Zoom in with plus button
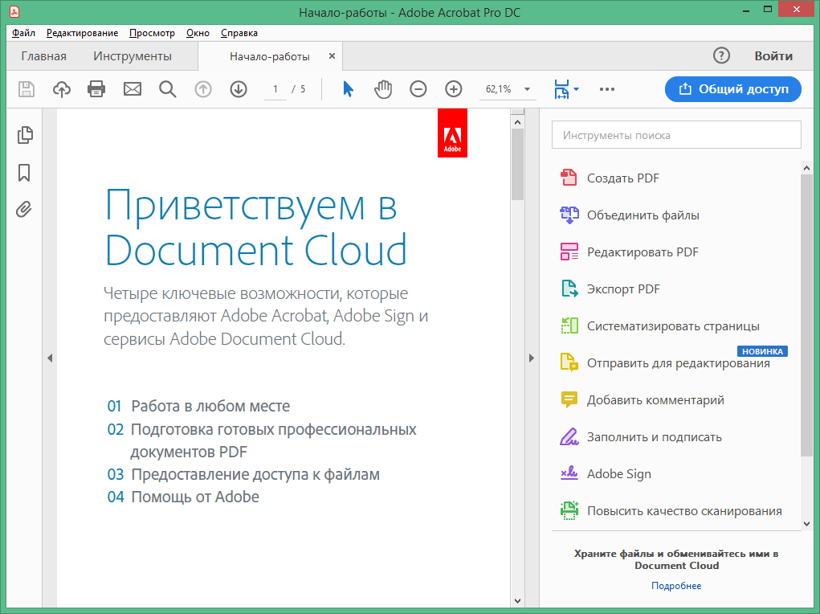 coord(454,89)
